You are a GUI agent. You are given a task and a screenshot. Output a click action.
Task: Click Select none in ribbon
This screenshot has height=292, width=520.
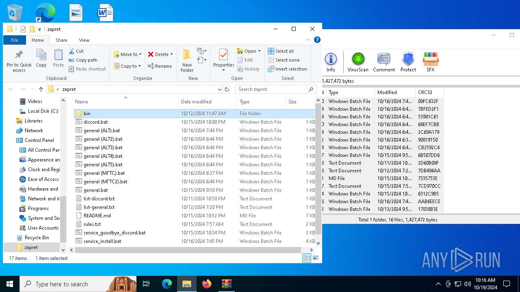click(x=284, y=60)
